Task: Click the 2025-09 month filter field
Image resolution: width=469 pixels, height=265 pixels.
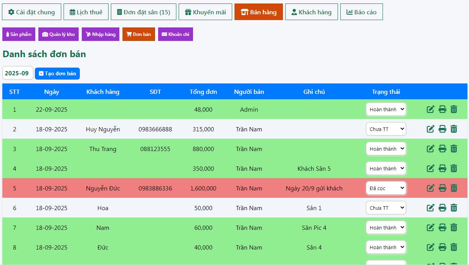Action: point(17,73)
